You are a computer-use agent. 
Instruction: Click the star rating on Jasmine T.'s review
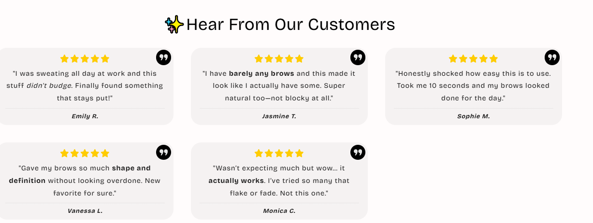coord(279,59)
